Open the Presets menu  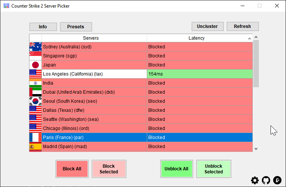76,27
